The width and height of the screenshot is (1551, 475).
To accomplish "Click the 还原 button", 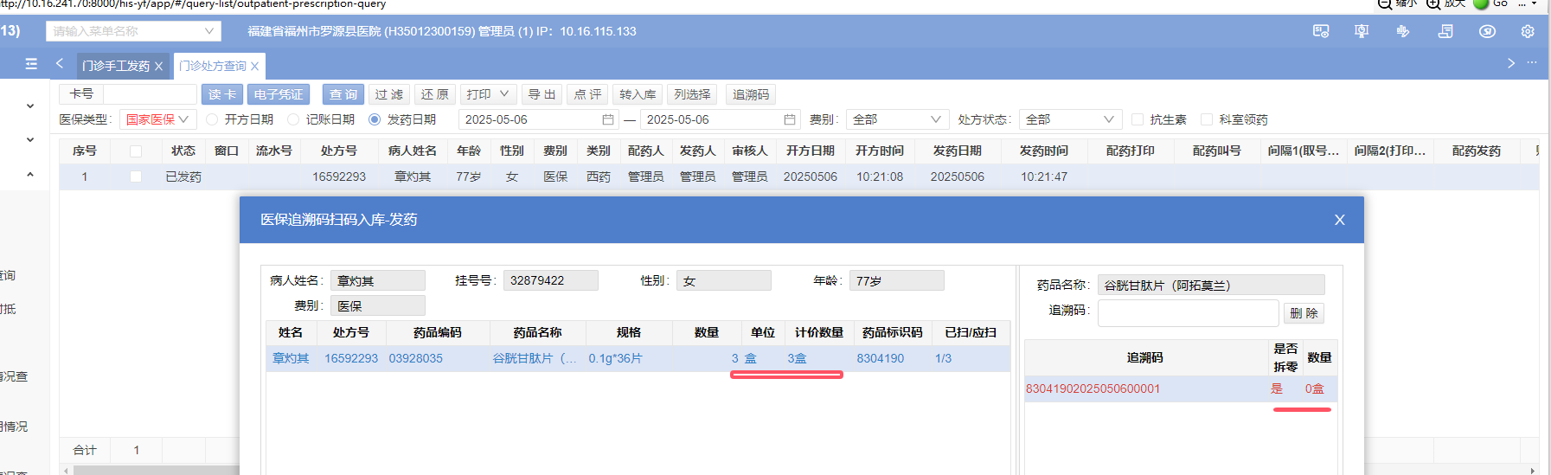I will click(x=434, y=94).
